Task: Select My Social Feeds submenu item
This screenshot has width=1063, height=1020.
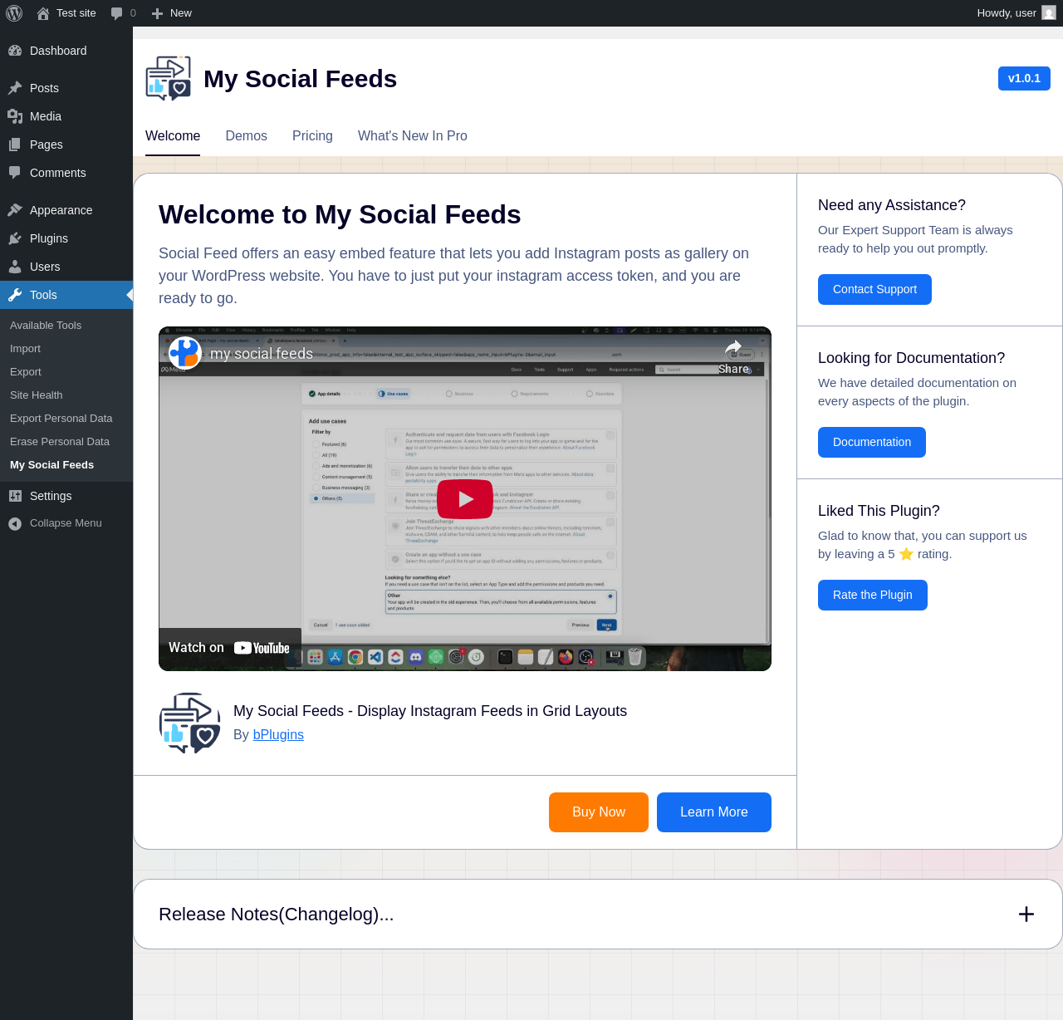Action: click(x=51, y=465)
